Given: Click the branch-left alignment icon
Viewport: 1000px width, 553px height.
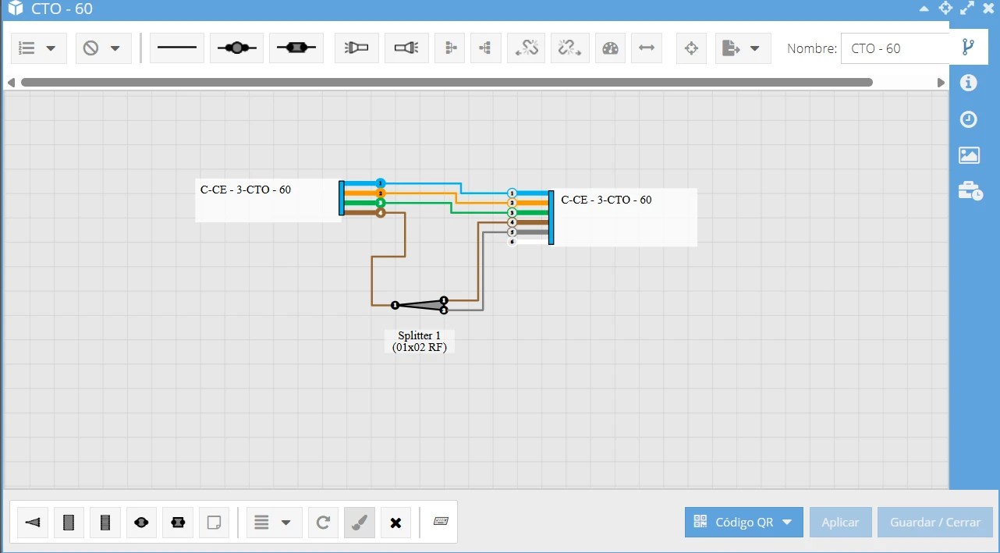Looking at the screenshot, I should click(486, 48).
